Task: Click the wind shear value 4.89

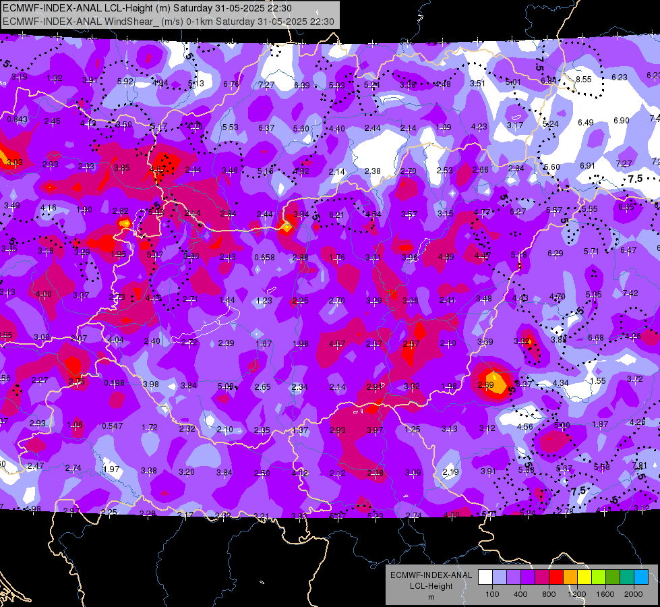Action: coord(446,257)
